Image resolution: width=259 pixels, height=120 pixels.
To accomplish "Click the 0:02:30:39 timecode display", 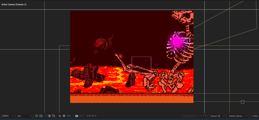I will (92, 116).
